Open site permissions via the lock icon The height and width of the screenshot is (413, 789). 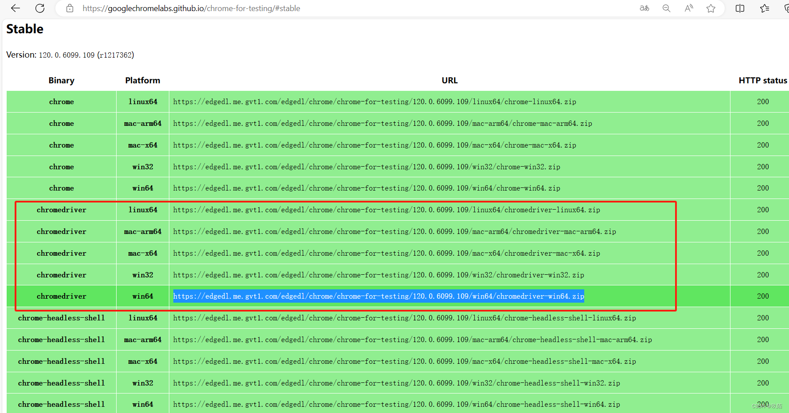click(70, 8)
